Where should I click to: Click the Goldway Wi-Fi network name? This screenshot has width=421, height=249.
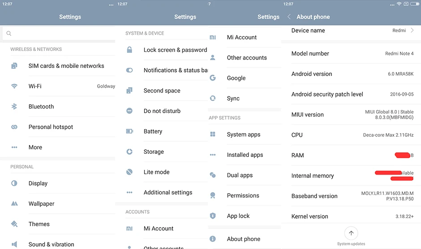(106, 86)
